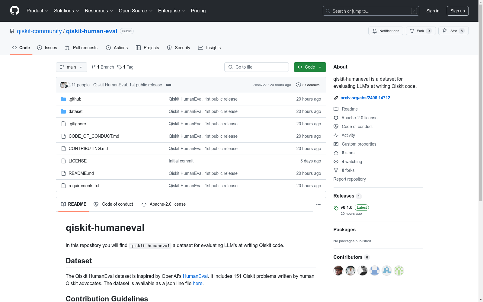The height and width of the screenshot is (302, 483).
Task: Open the qiskit-community organization link
Action: 39,31
